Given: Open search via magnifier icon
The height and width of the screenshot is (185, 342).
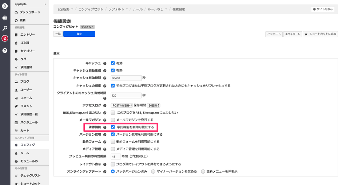Looking at the screenshot, I should [x=5, y=28].
